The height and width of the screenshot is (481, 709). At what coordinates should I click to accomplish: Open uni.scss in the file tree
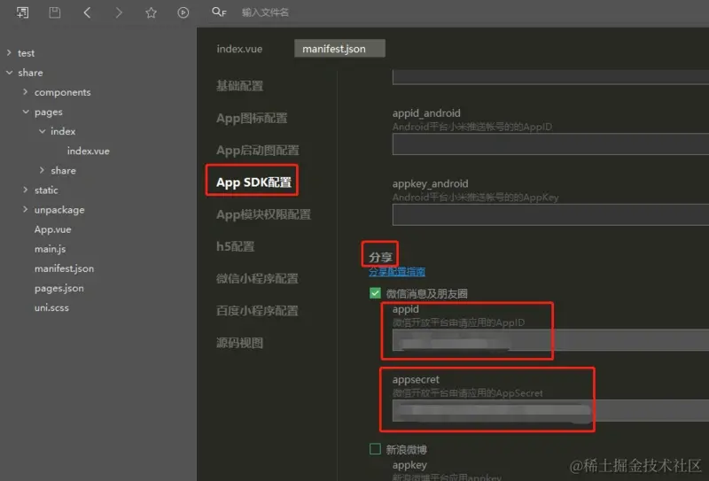(x=51, y=308)
